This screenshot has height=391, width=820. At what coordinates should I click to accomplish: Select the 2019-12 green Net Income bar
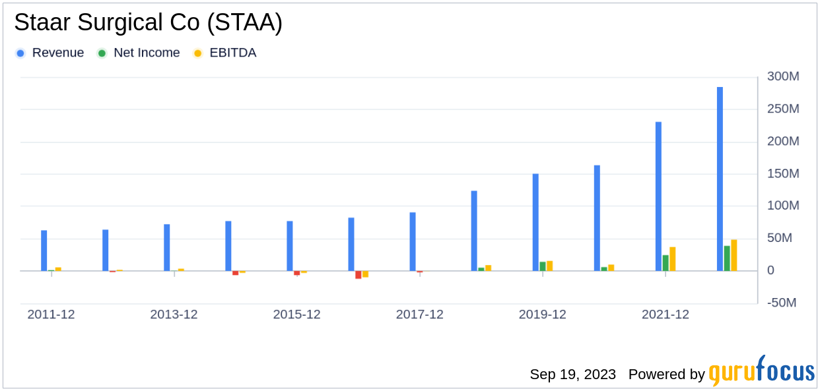543,266
